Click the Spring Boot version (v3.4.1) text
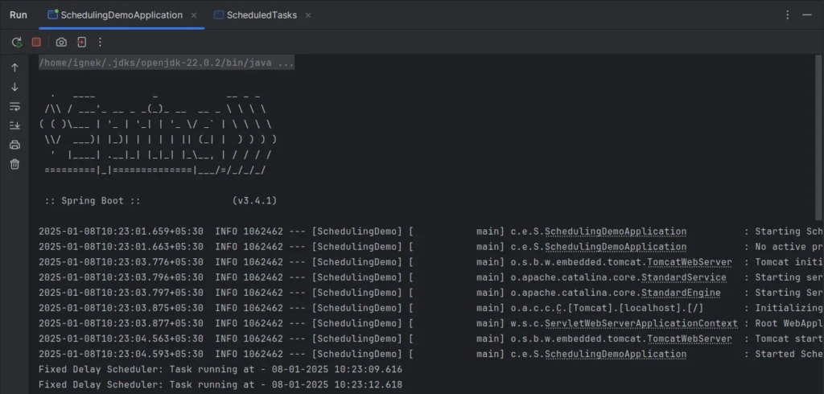The image size is (824, 394). pyautogui.click(x=254, y=201)
